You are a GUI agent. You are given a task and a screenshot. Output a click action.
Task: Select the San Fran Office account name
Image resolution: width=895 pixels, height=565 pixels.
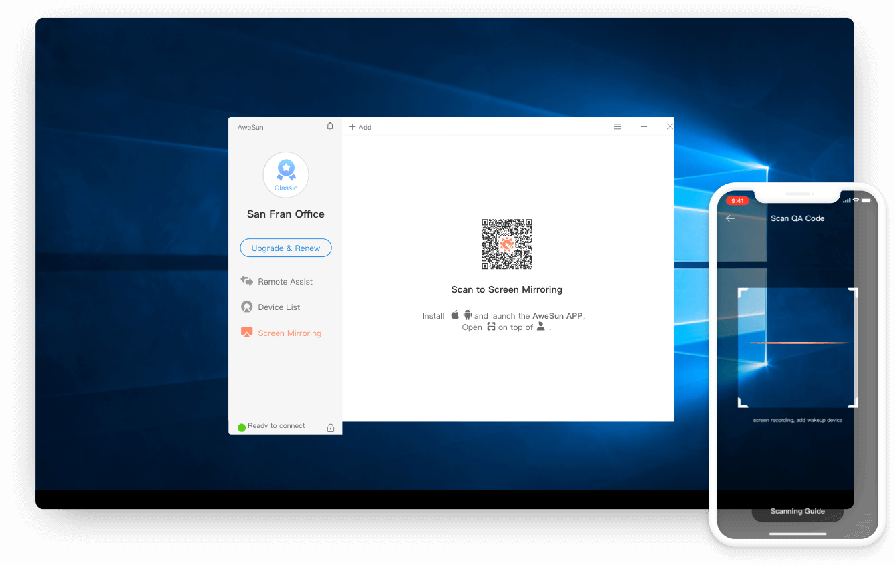click(286, 214)
